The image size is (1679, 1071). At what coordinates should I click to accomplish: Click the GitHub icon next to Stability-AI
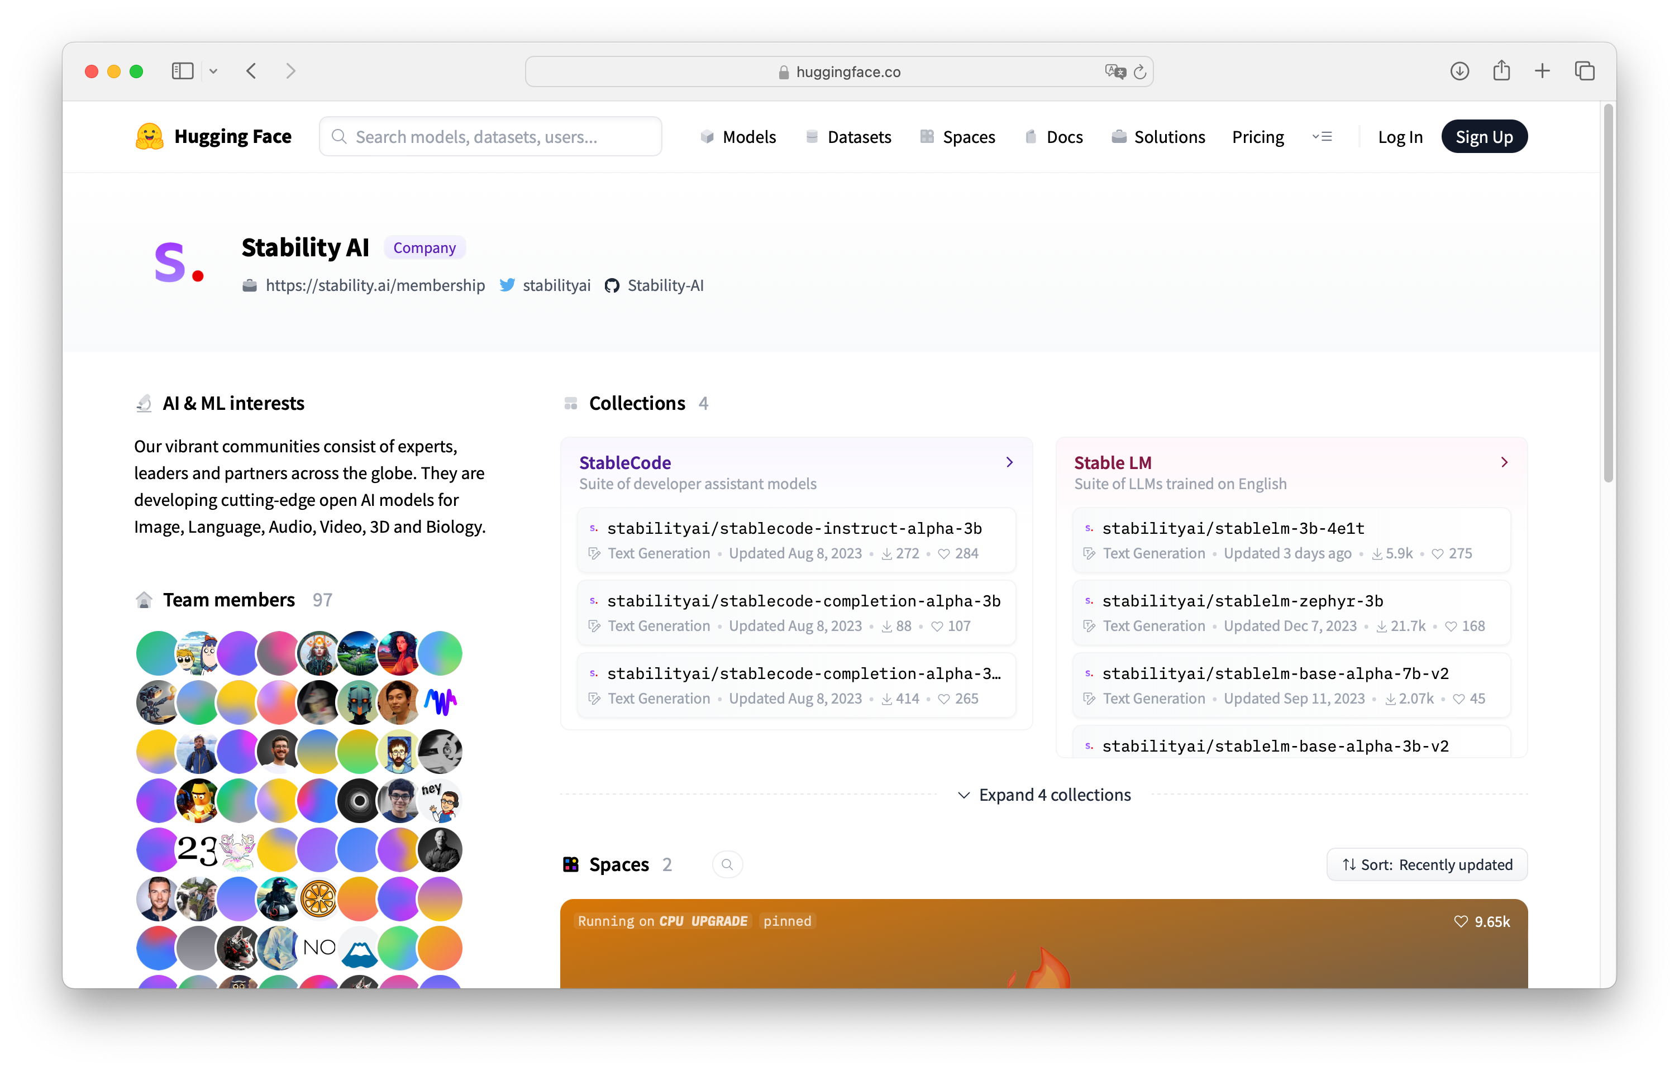(612, 286)
